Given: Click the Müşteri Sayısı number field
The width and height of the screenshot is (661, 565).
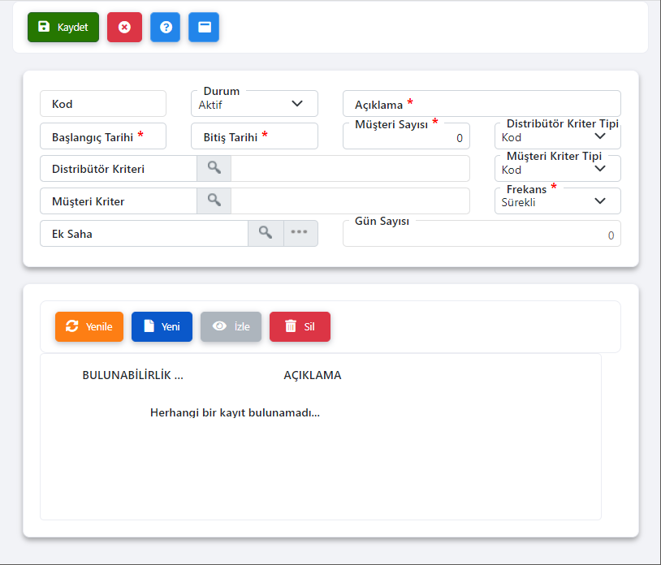Looking at the screenshot, I should 406,136.
